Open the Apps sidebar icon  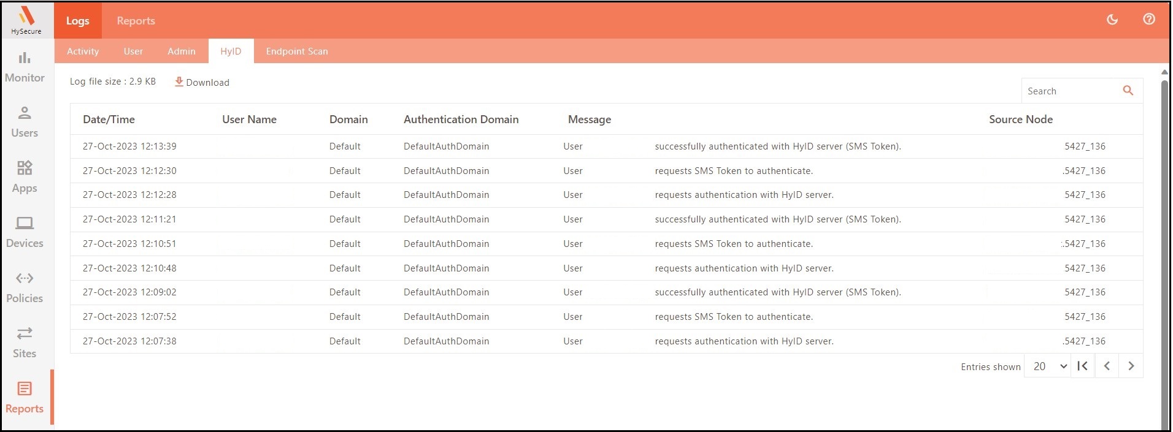click(x=25, y=176)
